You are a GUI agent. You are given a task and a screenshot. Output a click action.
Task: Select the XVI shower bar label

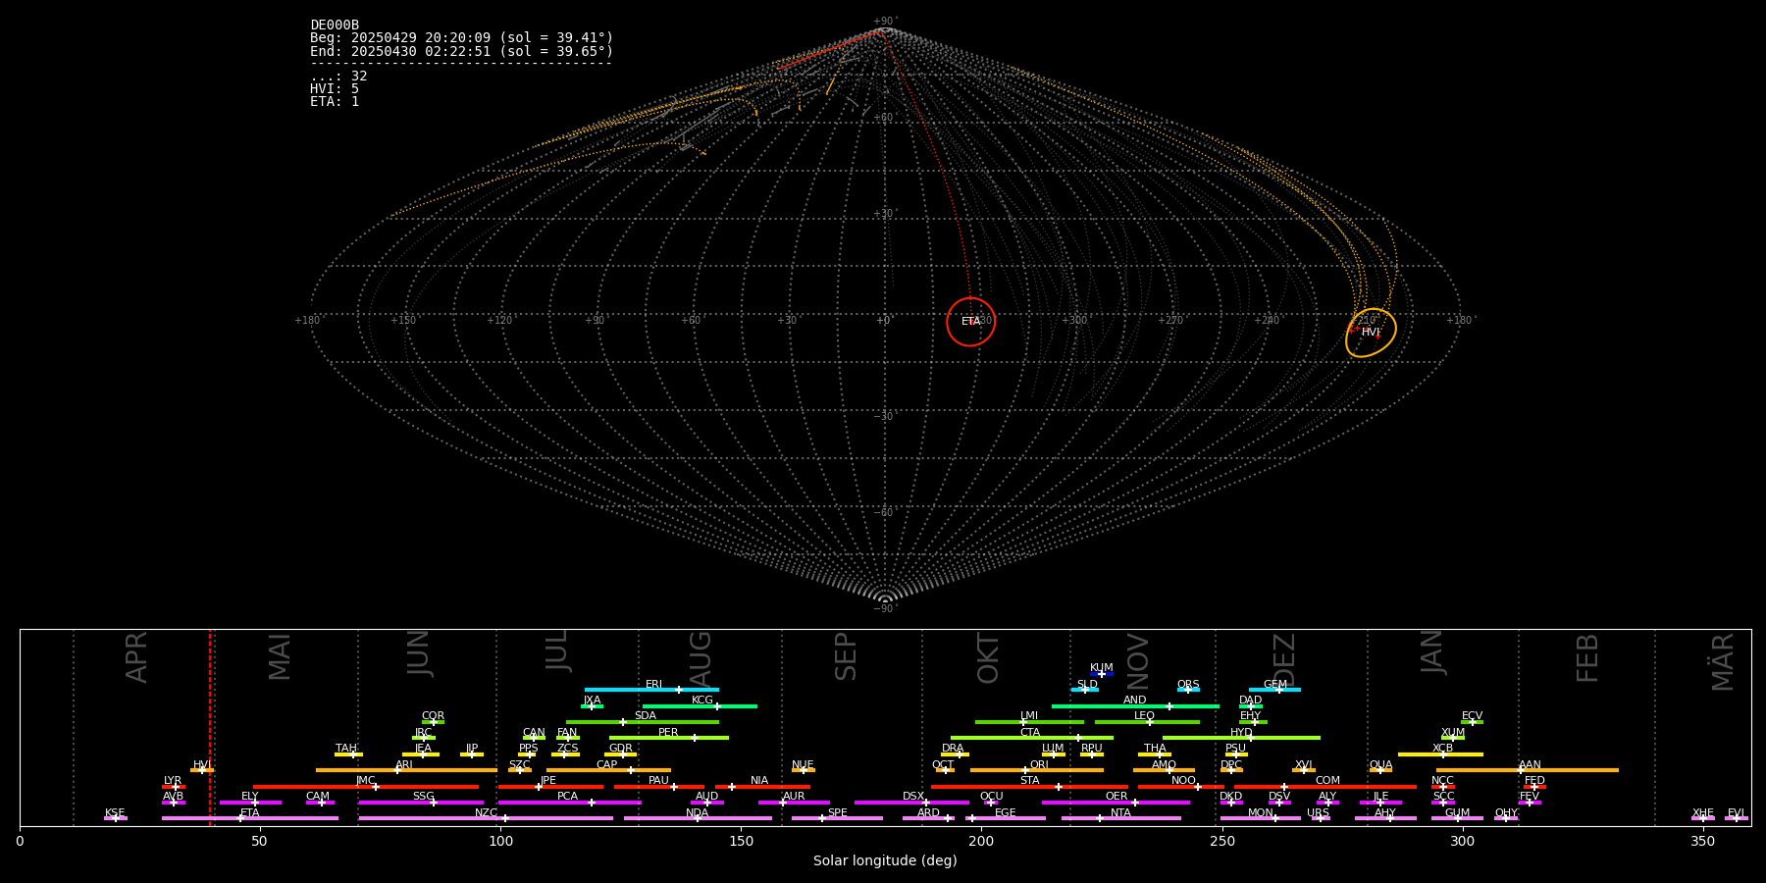(1303, 765)
